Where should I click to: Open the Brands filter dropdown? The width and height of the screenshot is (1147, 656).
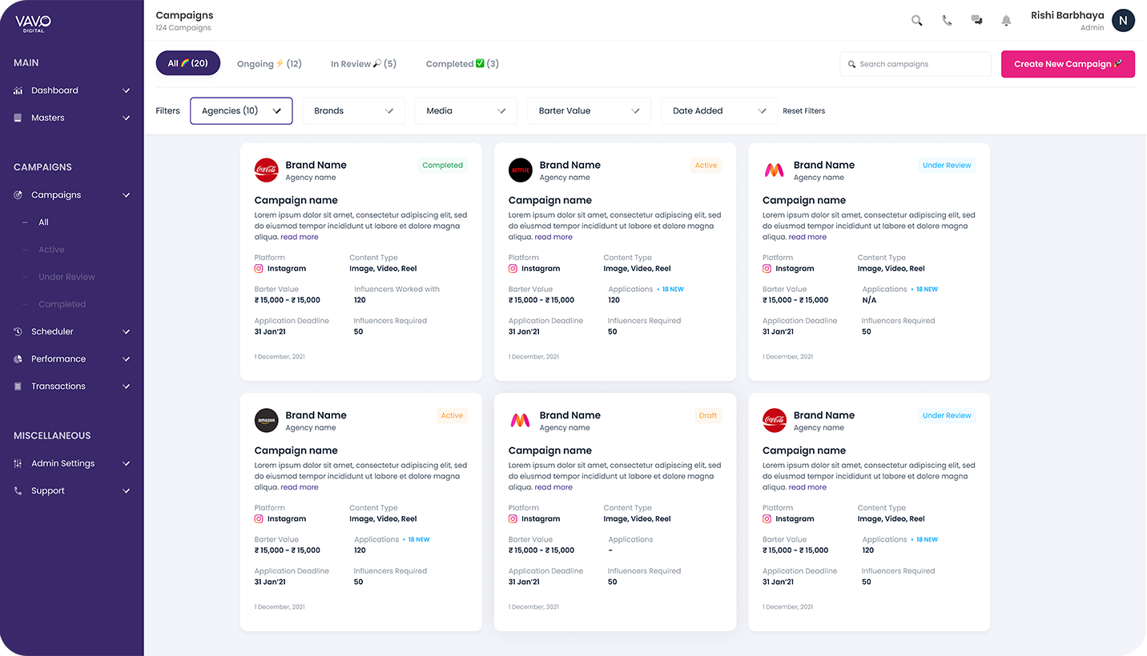[x=353, y=110]
